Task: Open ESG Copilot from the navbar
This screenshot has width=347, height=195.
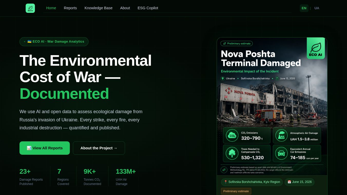Action: click(x=148, y=8)
